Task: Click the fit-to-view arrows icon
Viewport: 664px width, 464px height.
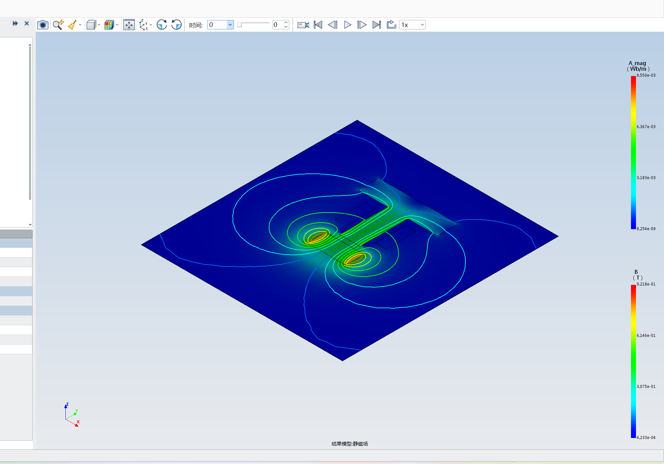Action: pos(129,25)
